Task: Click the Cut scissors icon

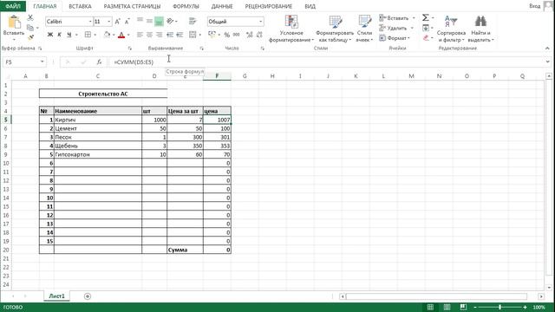Action: pos(30,17)
